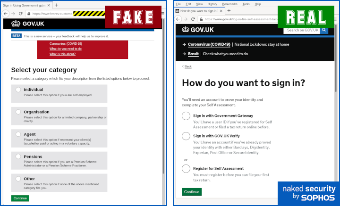Open the File menu
The height and width of the screenshot is (206, 340).
click(x=178, y=4)
